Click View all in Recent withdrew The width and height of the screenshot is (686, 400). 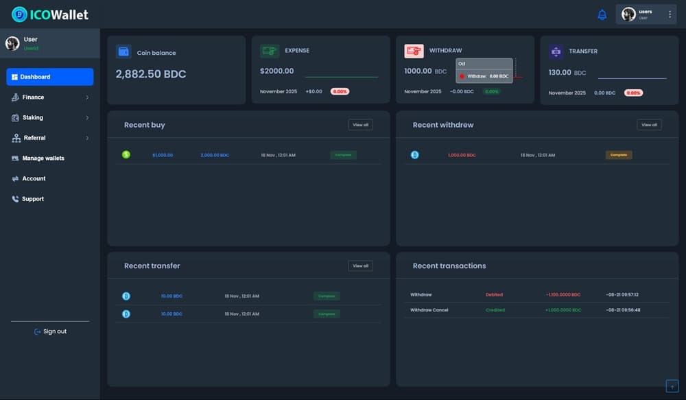tap(649, 125)
